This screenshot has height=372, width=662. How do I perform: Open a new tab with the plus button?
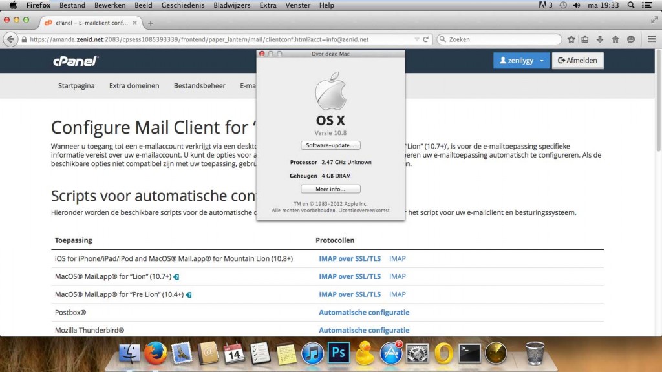click(x=151, y=23)
